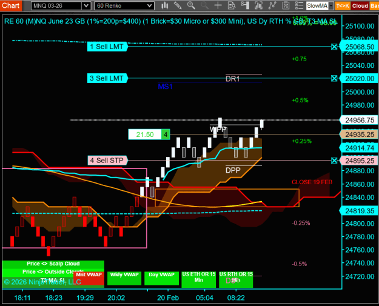The height and width of the screenshot is (306, 379).
Task: Click the MS1 blue level label
Action: point(165,87)
